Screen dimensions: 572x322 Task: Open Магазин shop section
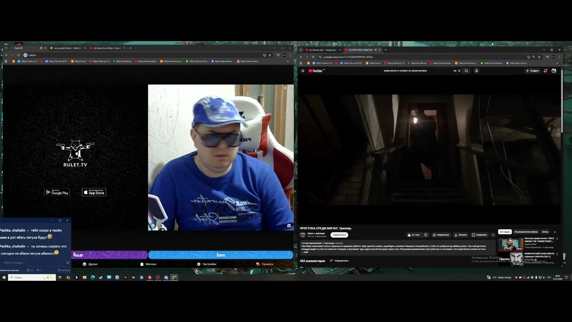pyautogui.click(x=148, y=264)
